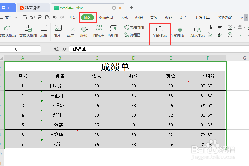This screenshot has height=166, width=249.
Task: Expand the Name Box dropdown arrow
Action: pos(39,49)
